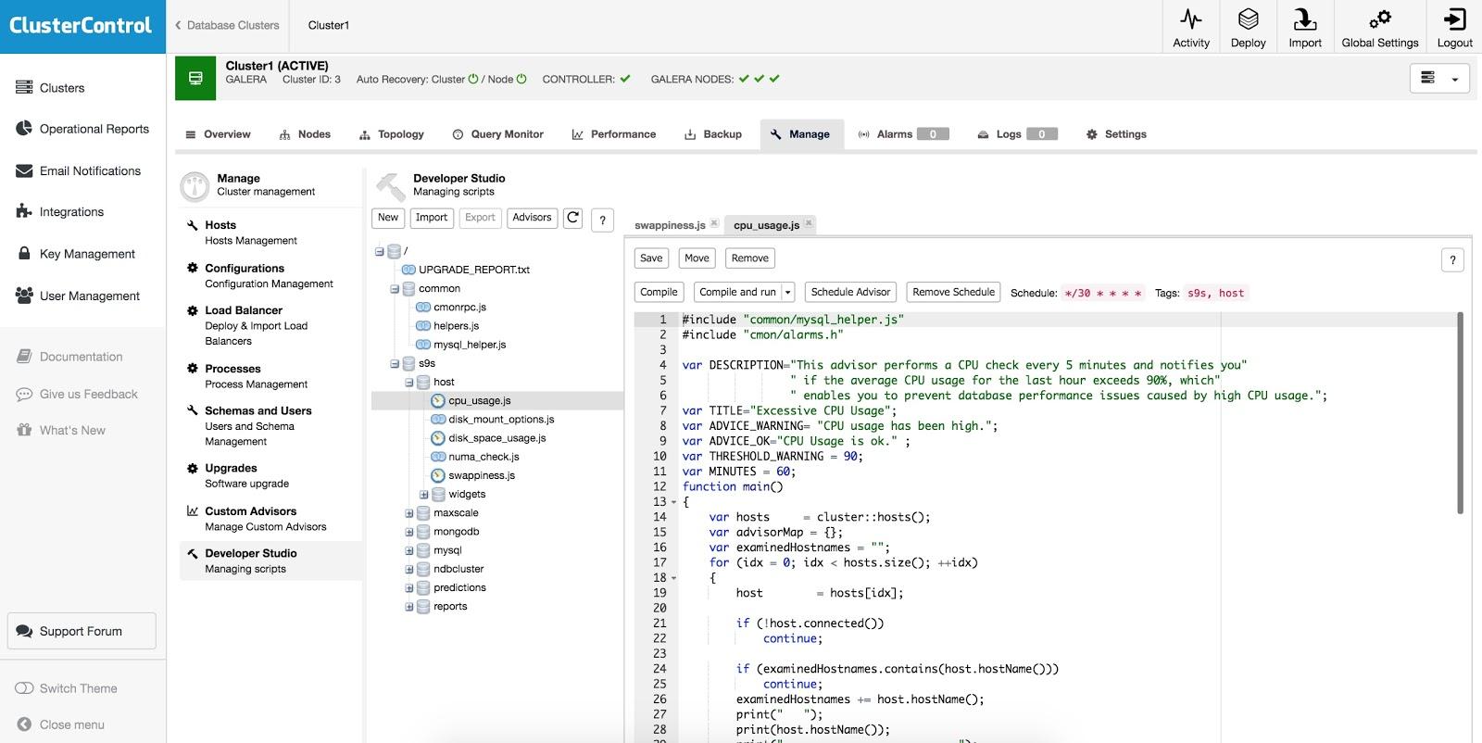Expand the mysql folder
Screen dimensions: 1482x743
408,550
